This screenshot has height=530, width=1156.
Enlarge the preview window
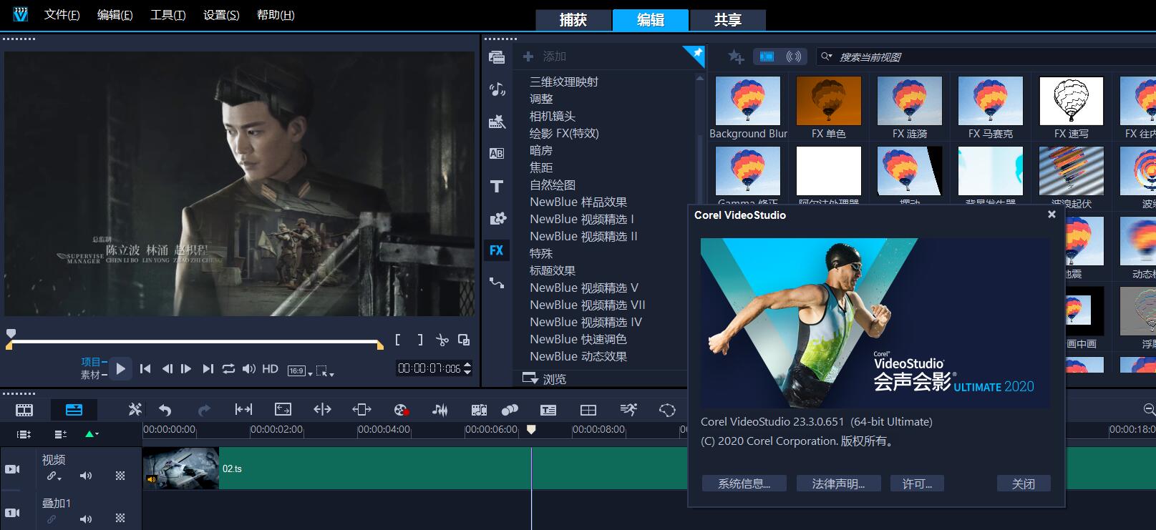click(x=464, y=340)
